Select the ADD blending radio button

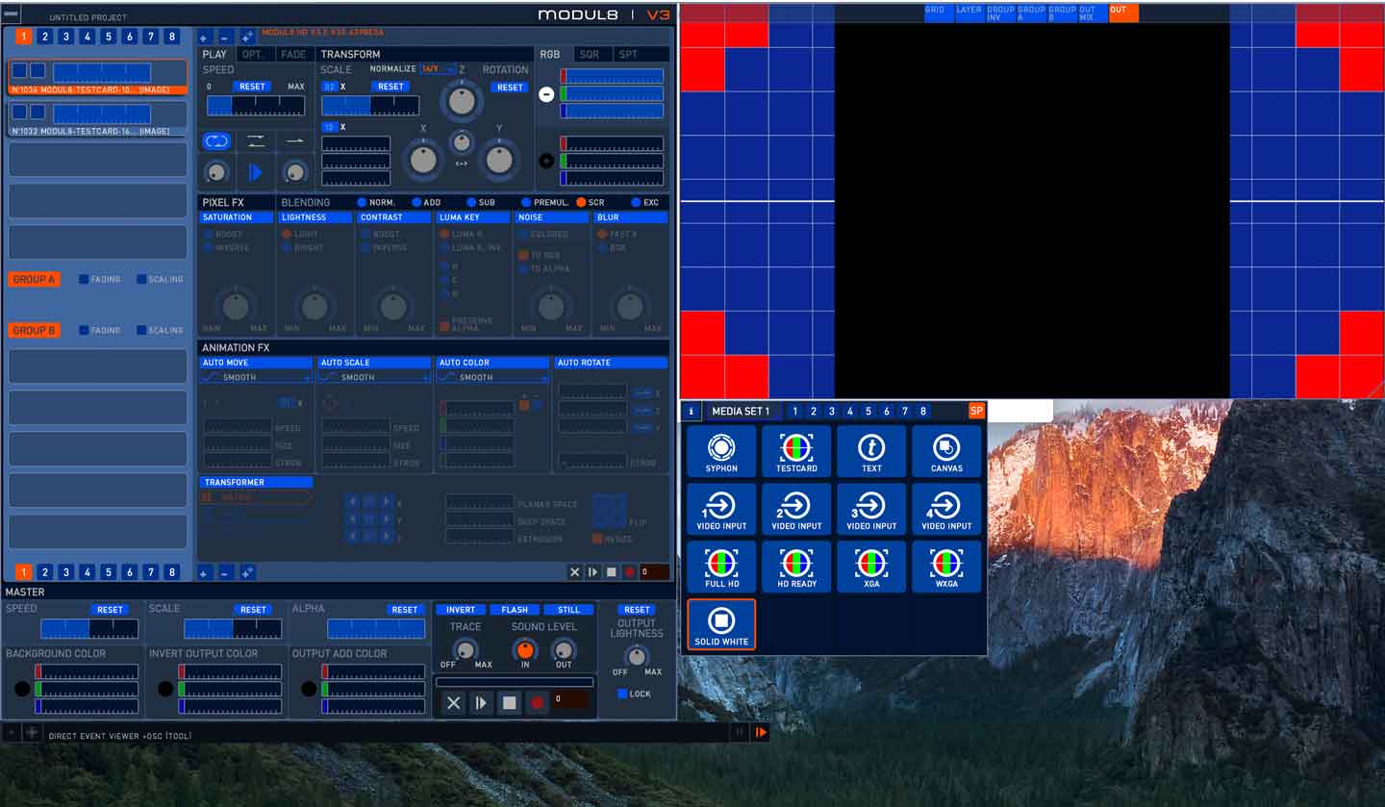pyautogui.click(x=416, y=203)
